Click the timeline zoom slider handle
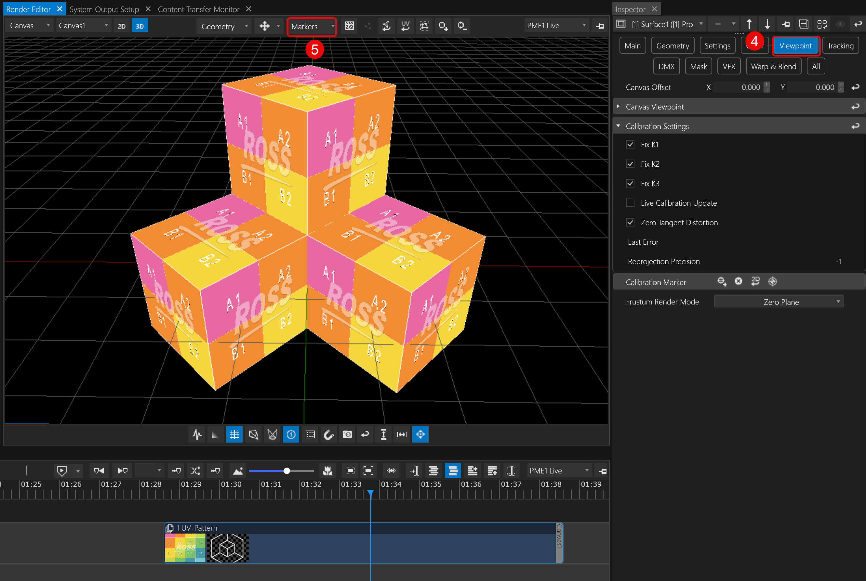This screenshot has height=581, width=866. coord(286,471)
